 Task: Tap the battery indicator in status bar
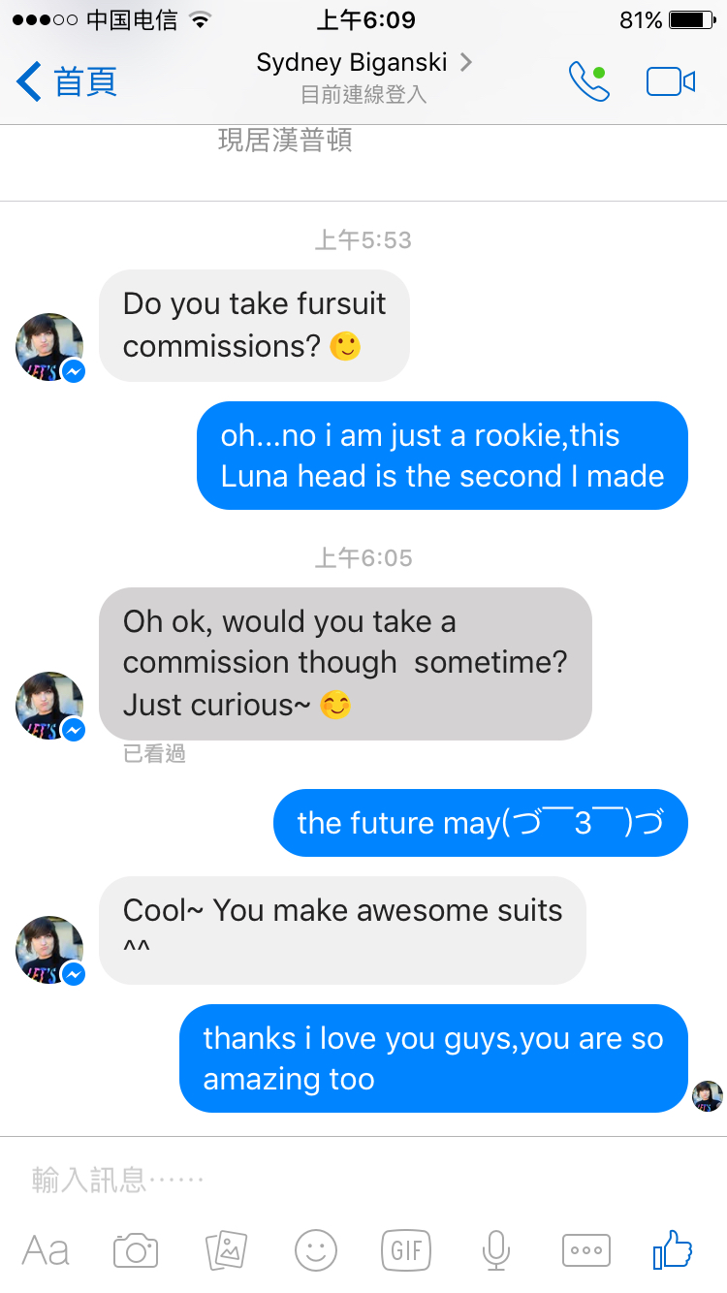(x=691, y=20)
